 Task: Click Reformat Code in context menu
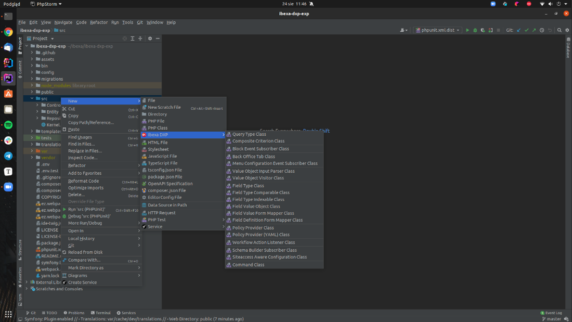[x=101, y=181]
